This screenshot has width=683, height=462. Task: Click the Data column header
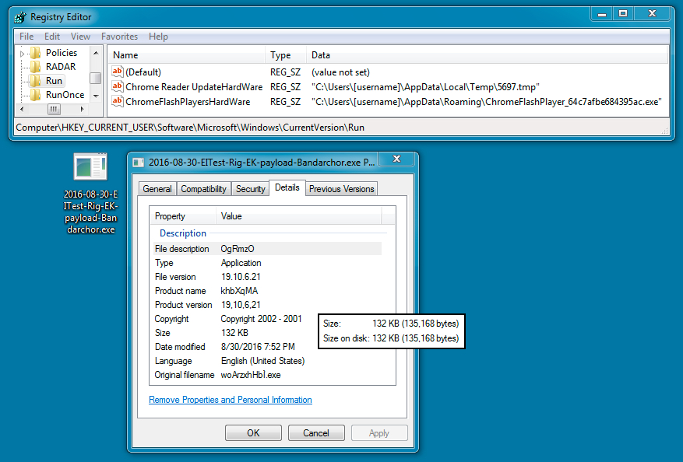pos(320,55)
